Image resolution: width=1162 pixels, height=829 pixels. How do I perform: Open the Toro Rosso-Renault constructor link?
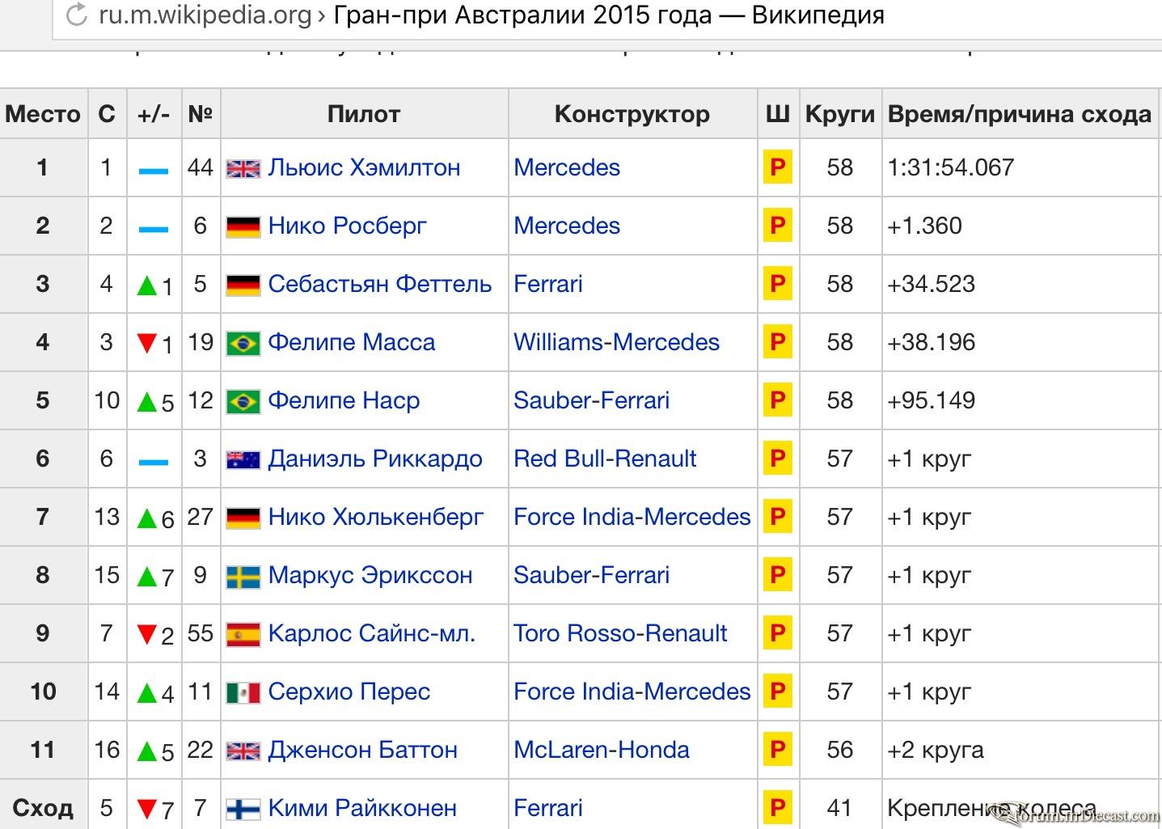(620, 633)
